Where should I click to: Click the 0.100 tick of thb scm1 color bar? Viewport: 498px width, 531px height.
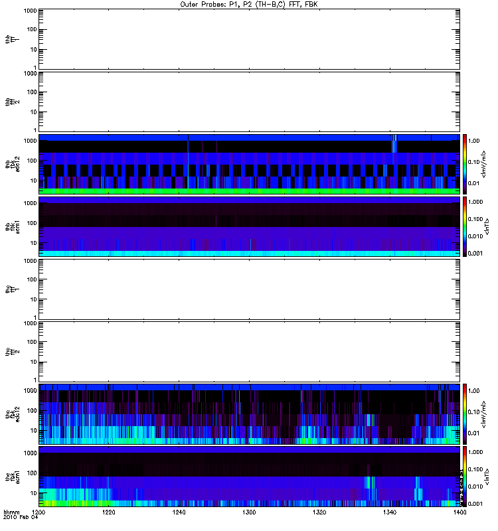[475, 219]
